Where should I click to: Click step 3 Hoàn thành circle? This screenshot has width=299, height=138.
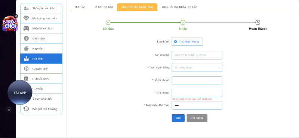point(258,22)
